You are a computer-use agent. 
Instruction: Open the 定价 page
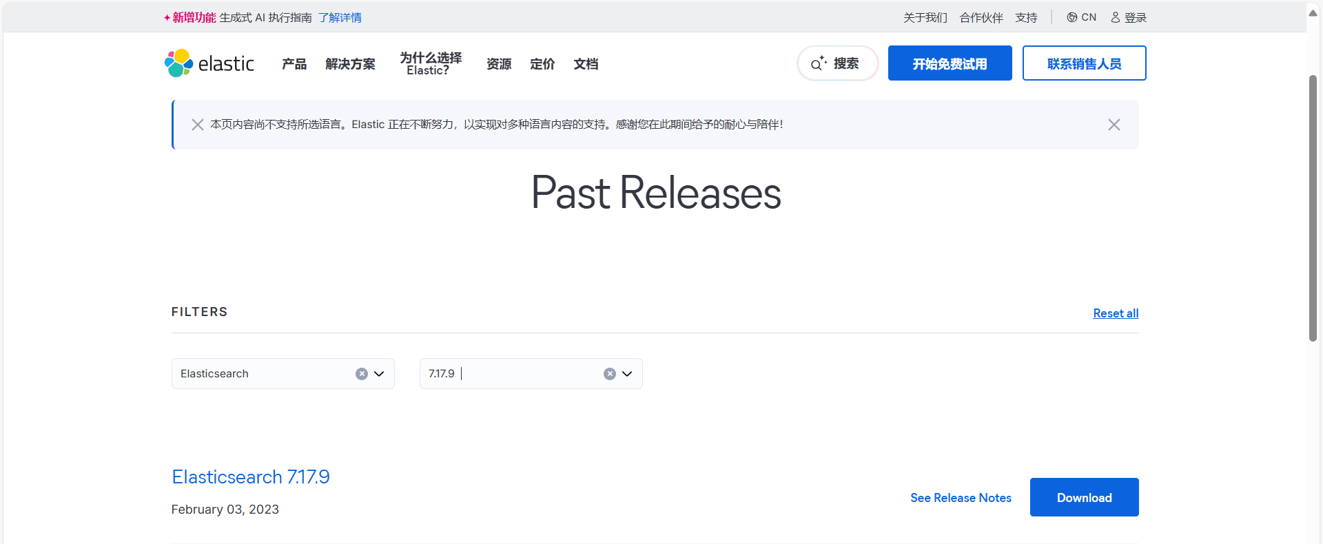(542, 64)
